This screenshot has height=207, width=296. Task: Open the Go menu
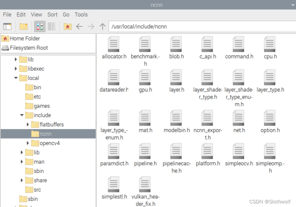(66, 15)
